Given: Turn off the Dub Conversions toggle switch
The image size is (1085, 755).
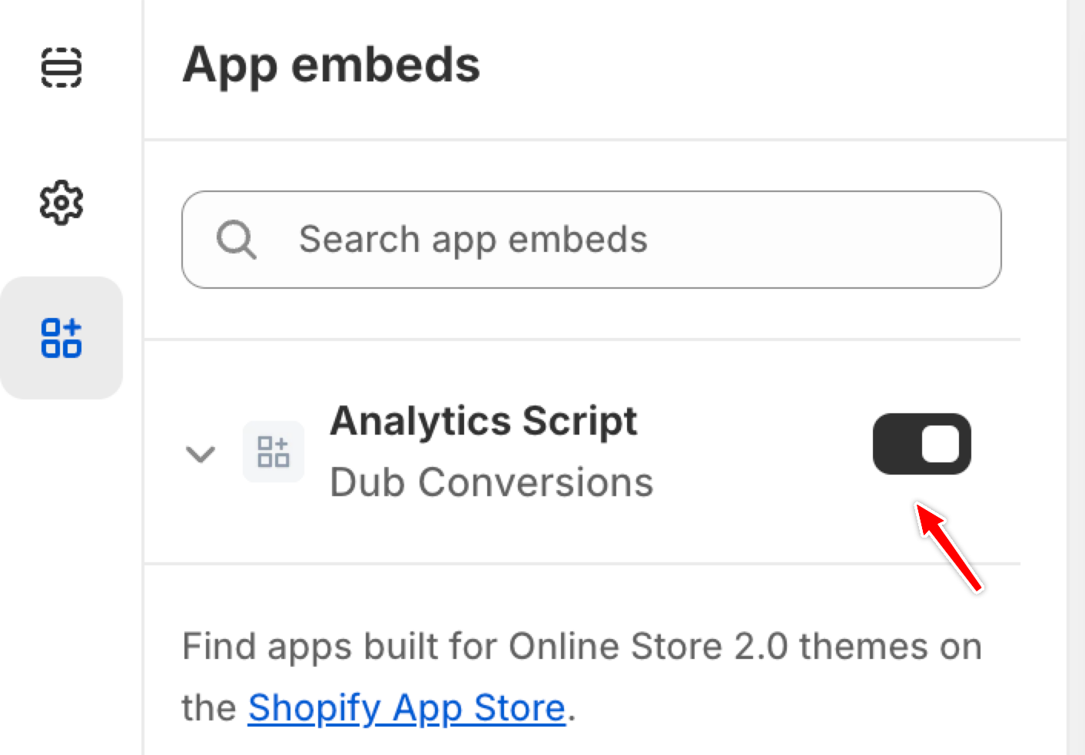Looking at the screenshot, I should (x=921, y=444).
